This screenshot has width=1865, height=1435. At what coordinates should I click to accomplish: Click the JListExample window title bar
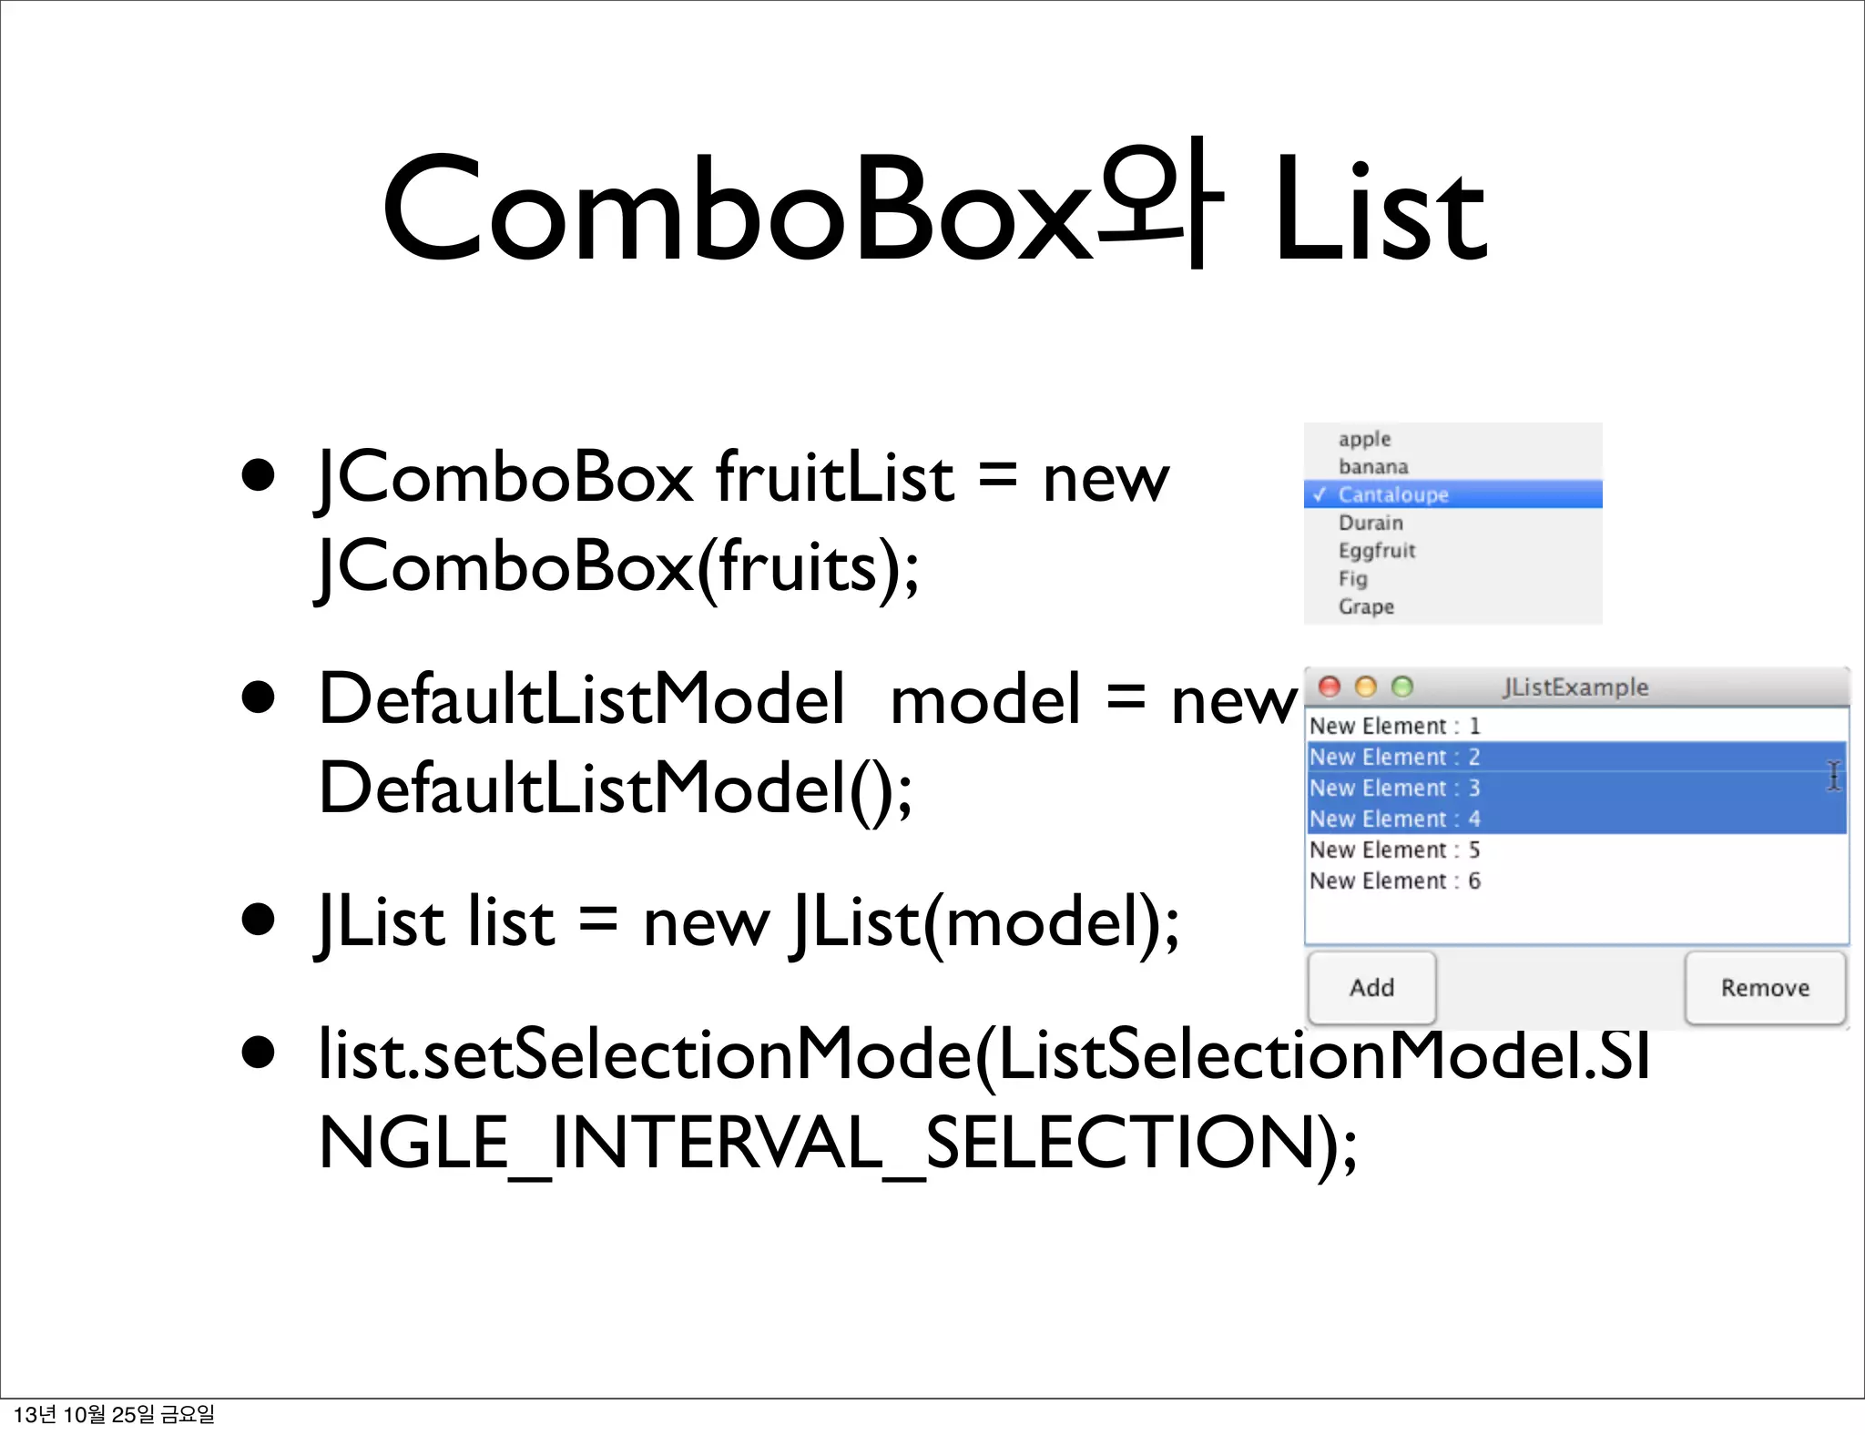(x=1576, y=687)
